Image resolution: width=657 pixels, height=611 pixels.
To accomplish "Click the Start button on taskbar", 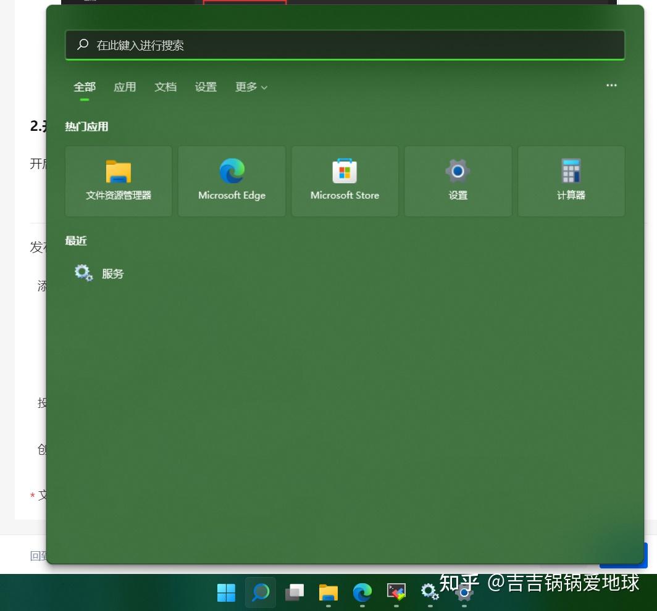I will pos(226,592).
